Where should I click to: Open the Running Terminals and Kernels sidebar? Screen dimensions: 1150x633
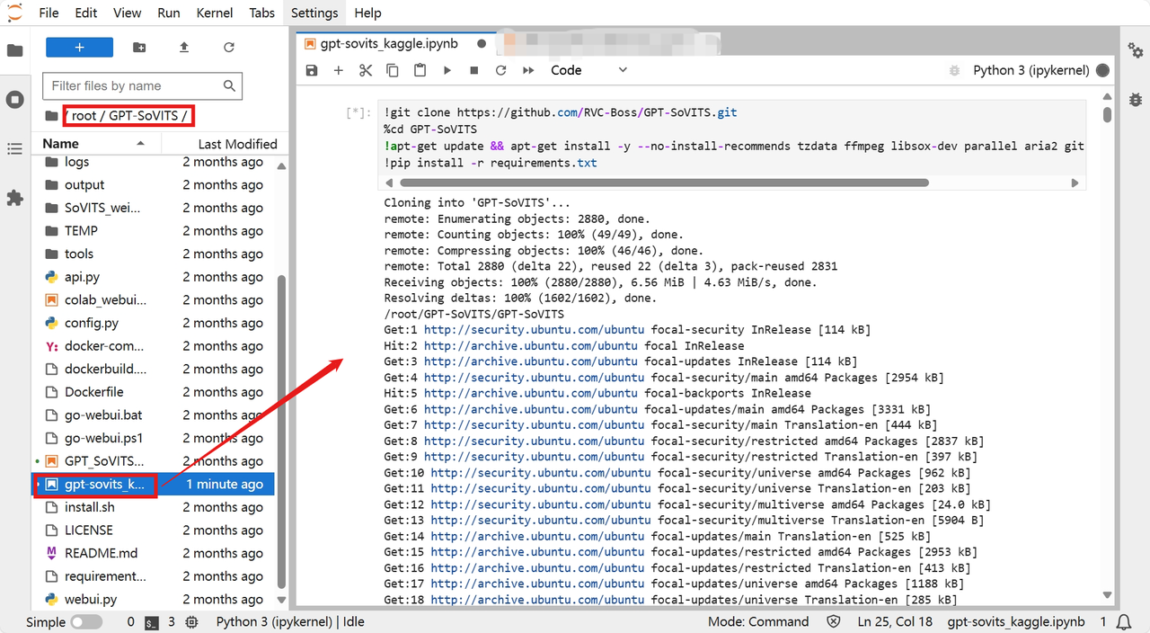(14, 99)
